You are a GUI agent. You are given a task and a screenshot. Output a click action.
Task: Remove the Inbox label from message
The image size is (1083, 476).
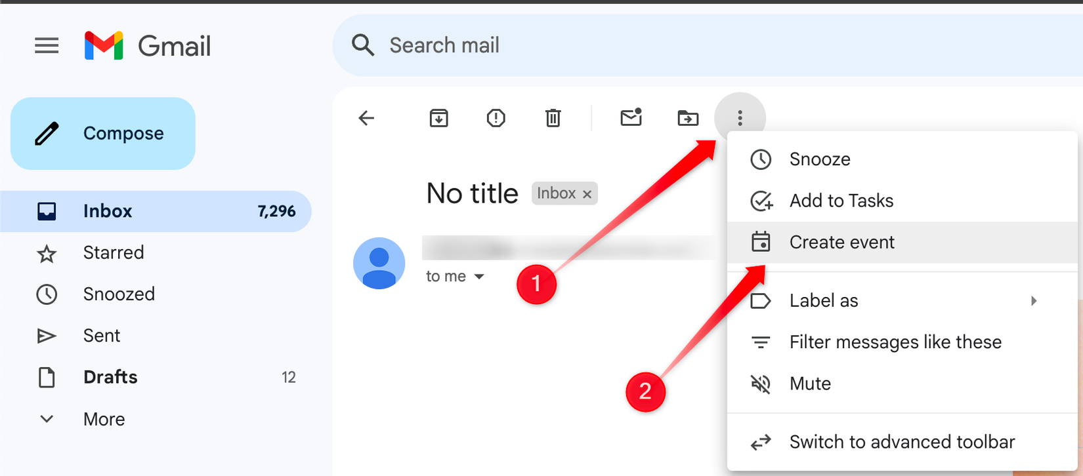pos(587,194)
